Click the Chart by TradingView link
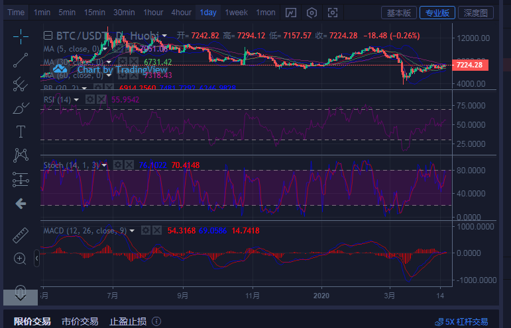 click(122, 69)
